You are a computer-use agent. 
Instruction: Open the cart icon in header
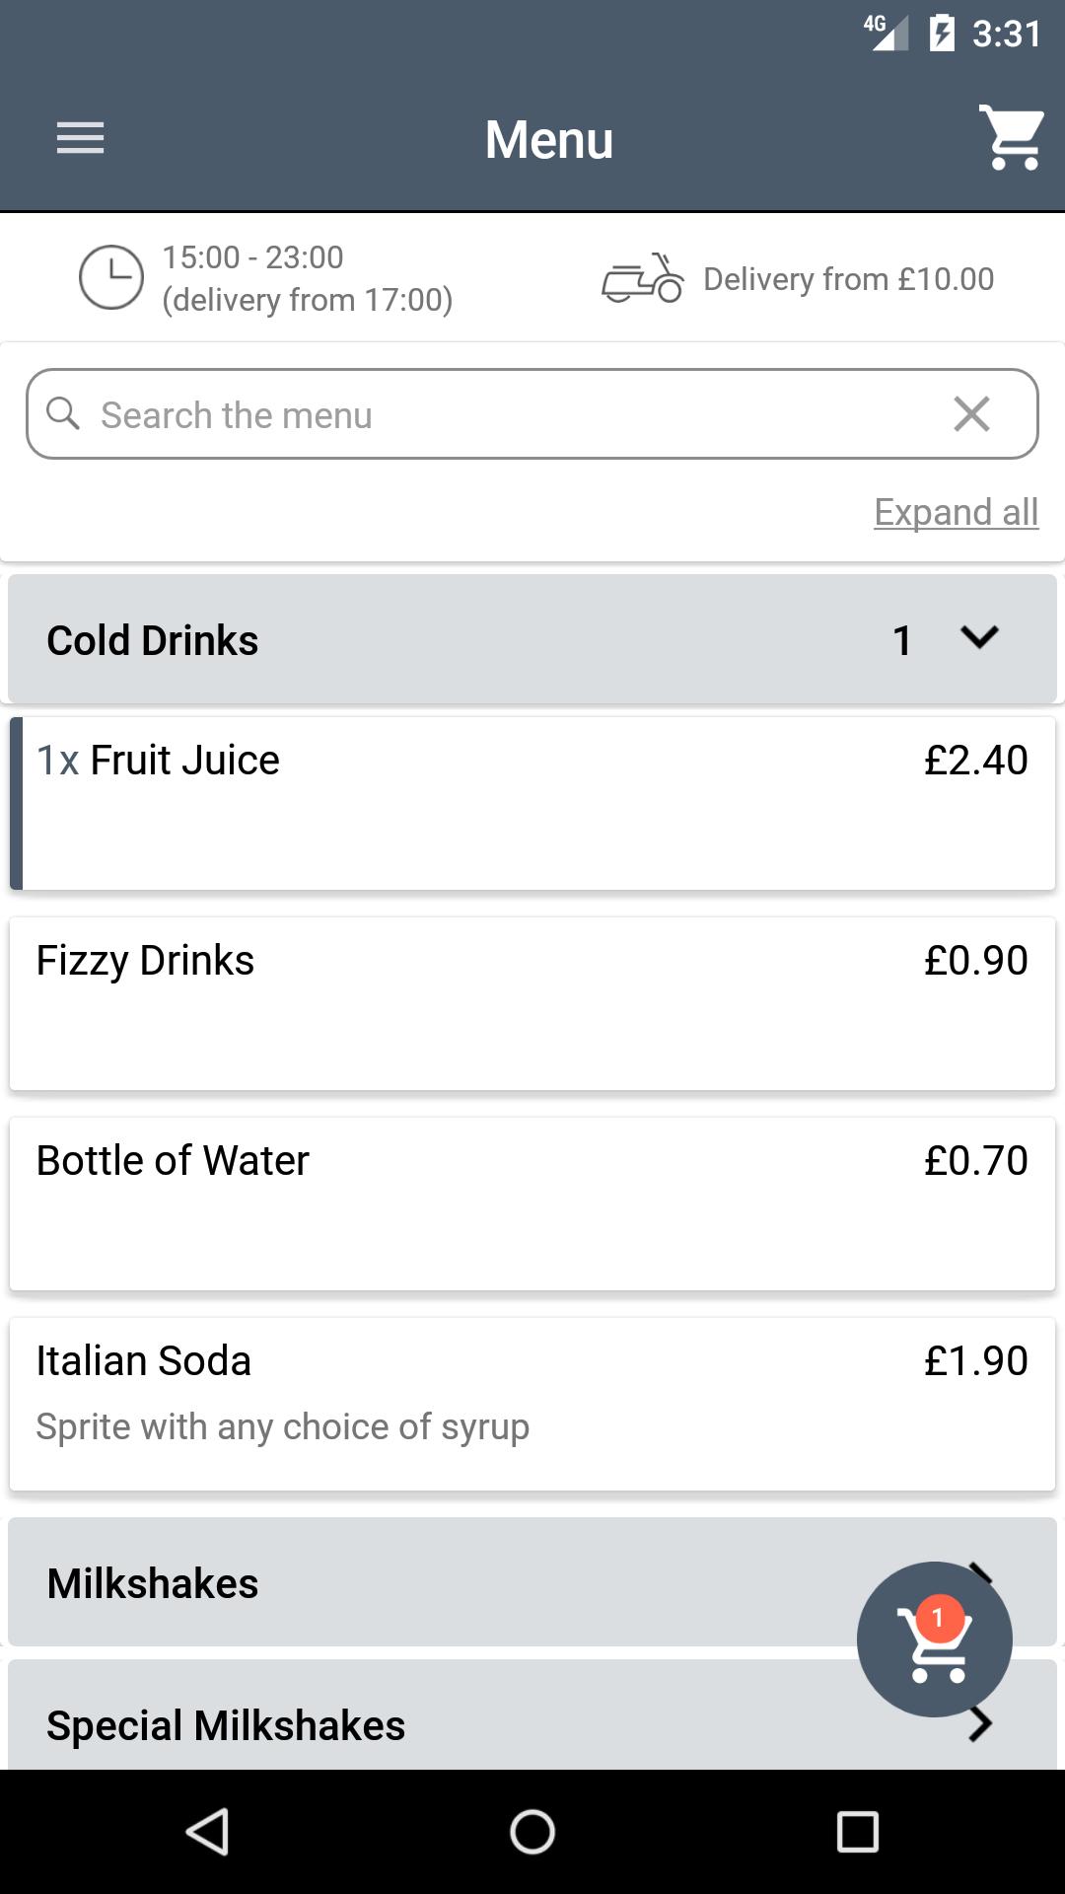tap(1012, 137)
